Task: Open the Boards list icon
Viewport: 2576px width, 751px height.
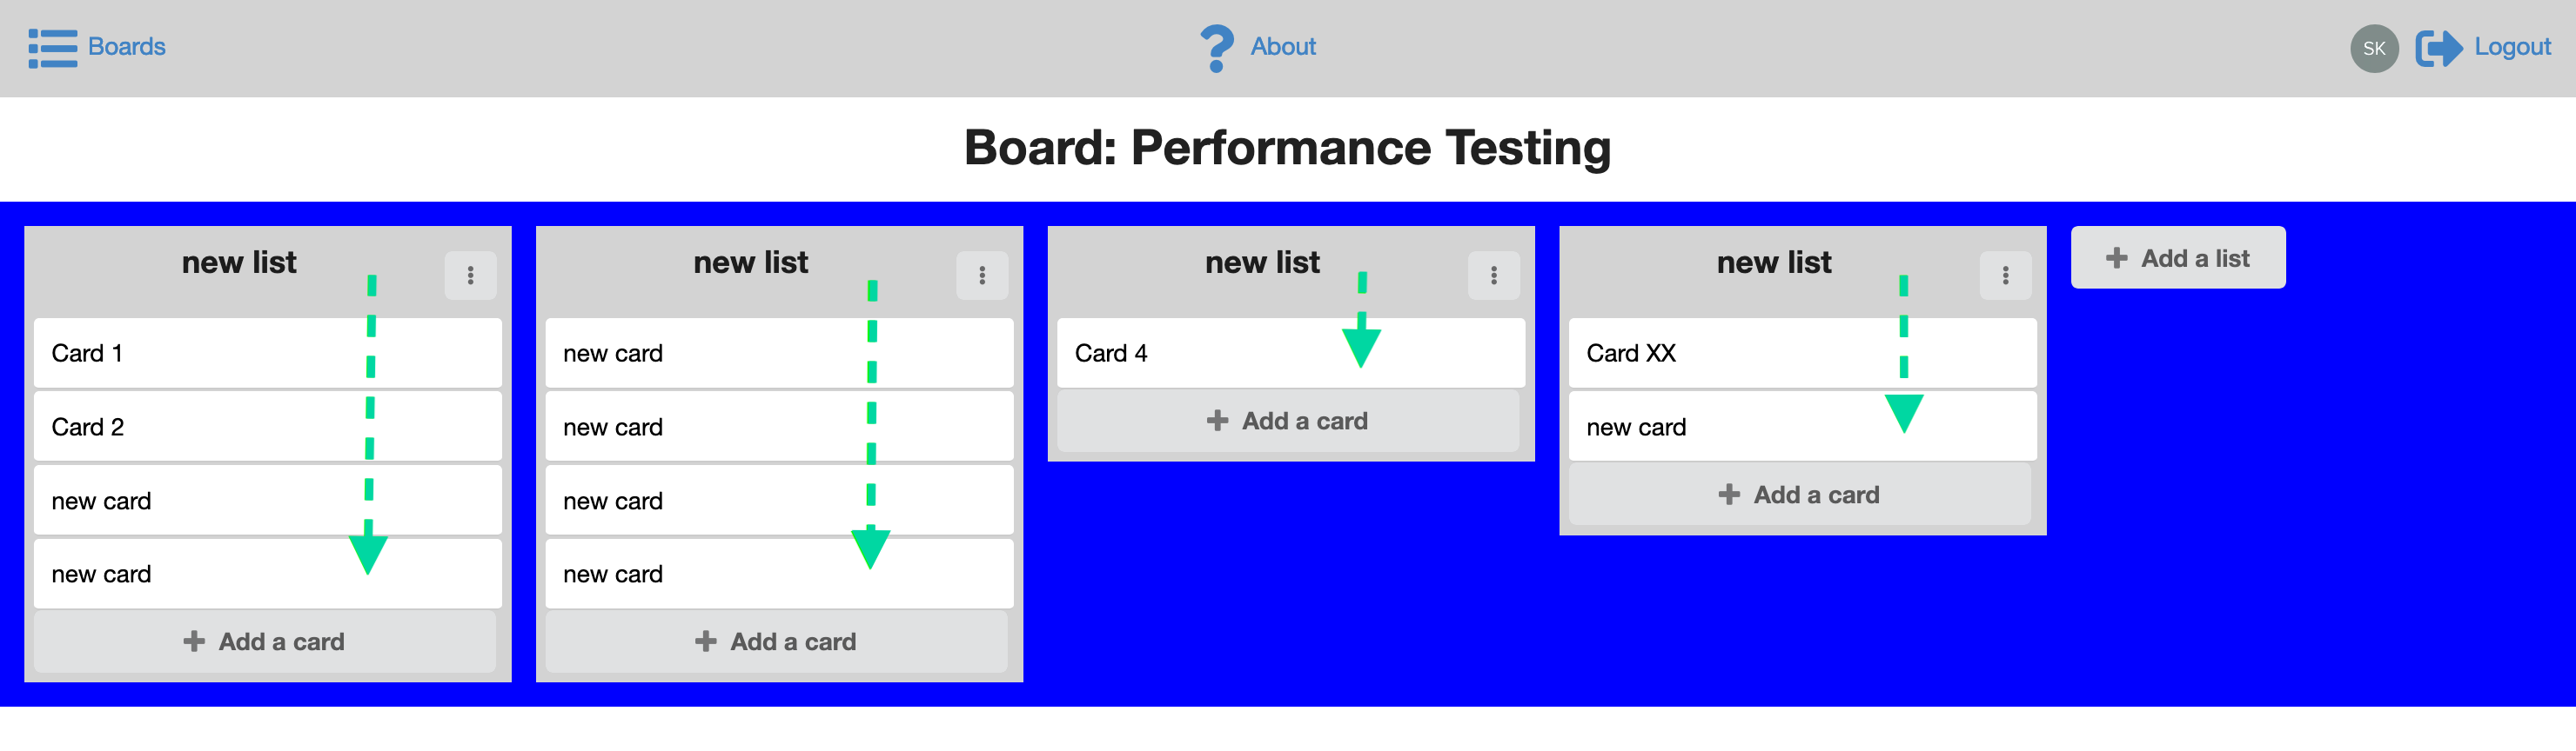Action: [x=53, y=48]
